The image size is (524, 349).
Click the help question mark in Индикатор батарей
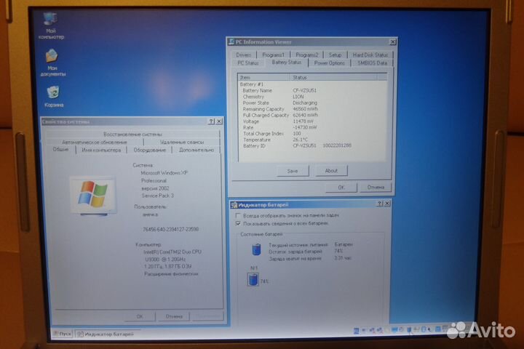[380, 204]
